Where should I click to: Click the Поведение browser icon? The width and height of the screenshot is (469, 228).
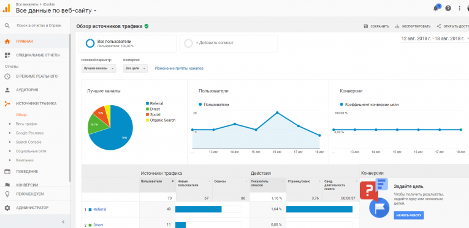(x=7, y=172)
